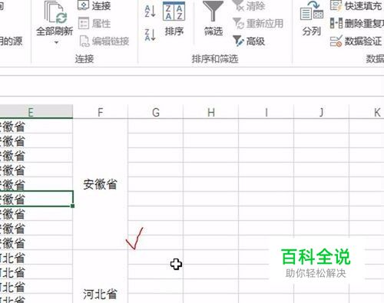
Task: Select column J header
Action: click(322, 112)
